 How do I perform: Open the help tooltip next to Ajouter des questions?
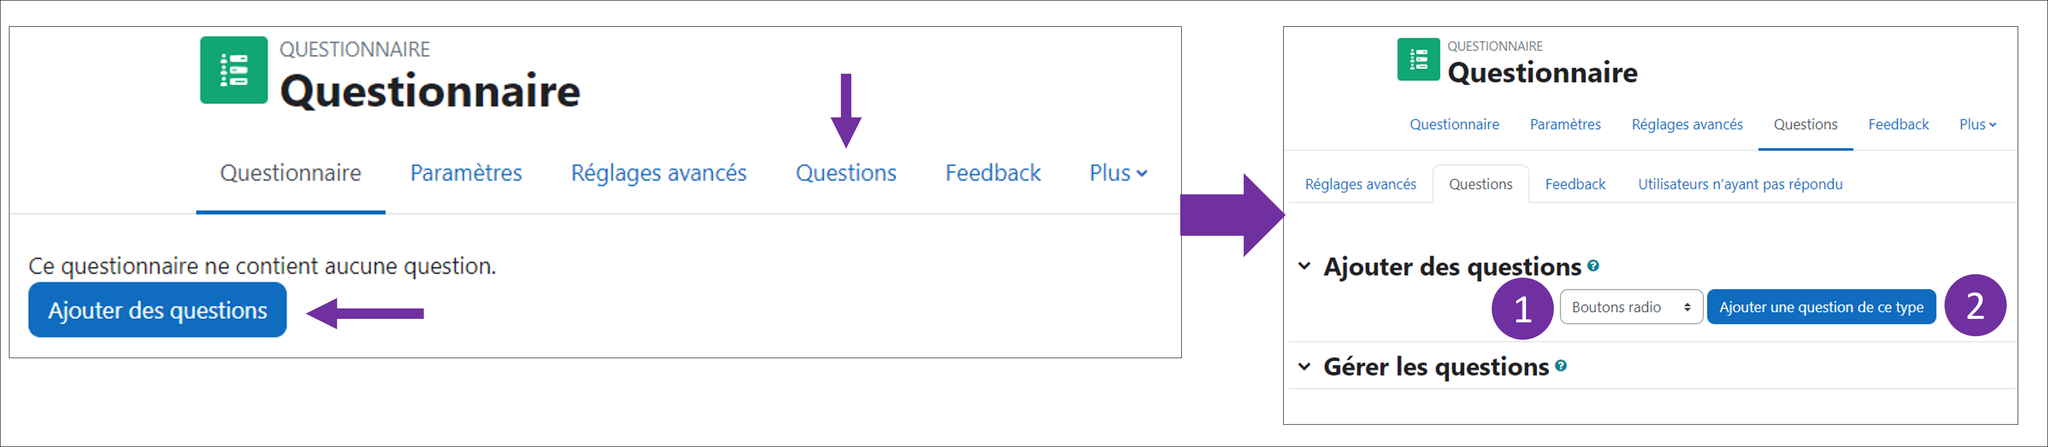[x=1592, y=267]
